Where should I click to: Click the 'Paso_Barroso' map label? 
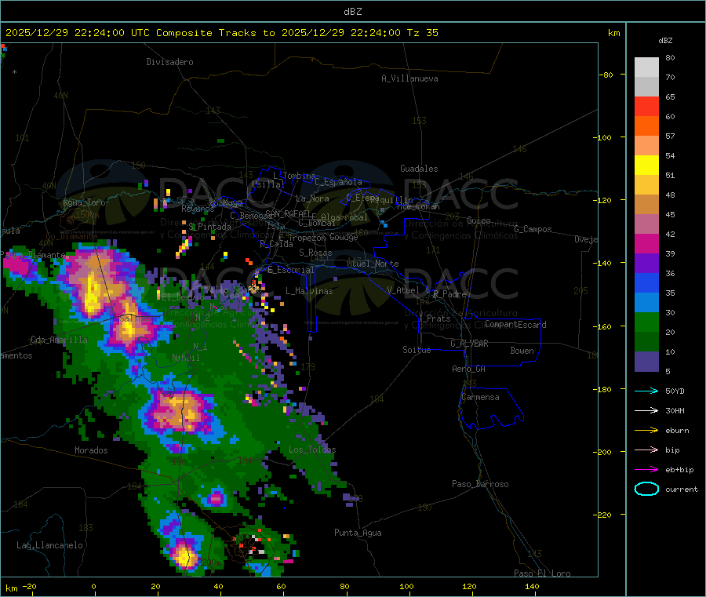click(480, 484)
